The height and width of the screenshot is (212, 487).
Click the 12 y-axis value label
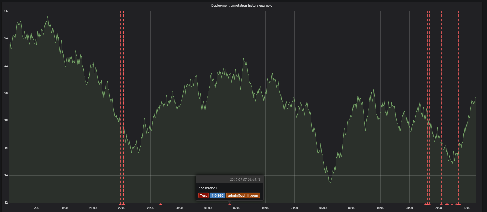pos(6,203)
